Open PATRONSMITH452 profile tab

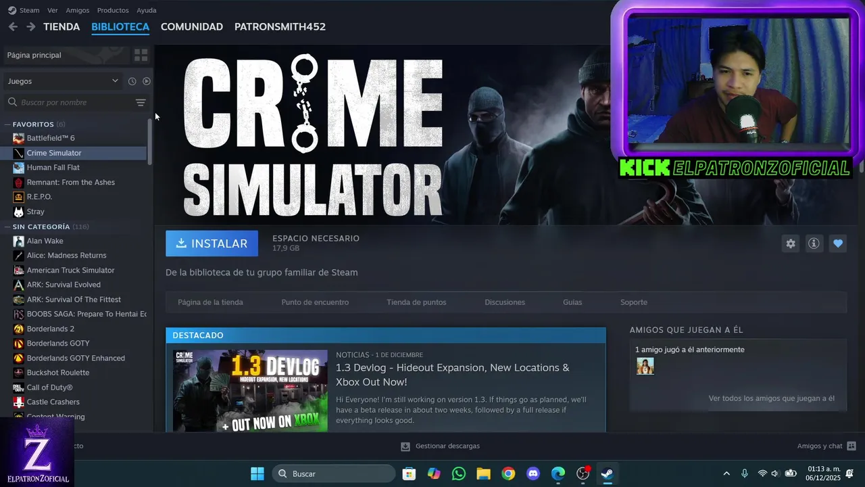pyautogui.click(x=280, y=26)
